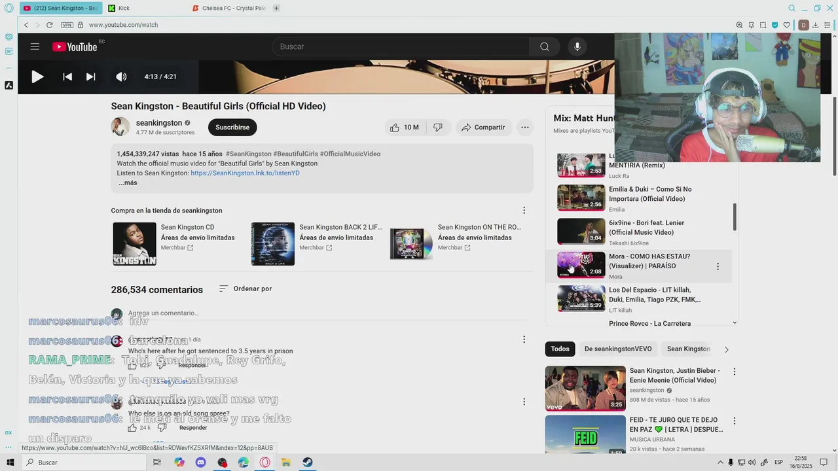The width and height of the screenshot is (838, 471).
Task: Open options for Eenie Meenie recommendation
Action: 735,372
